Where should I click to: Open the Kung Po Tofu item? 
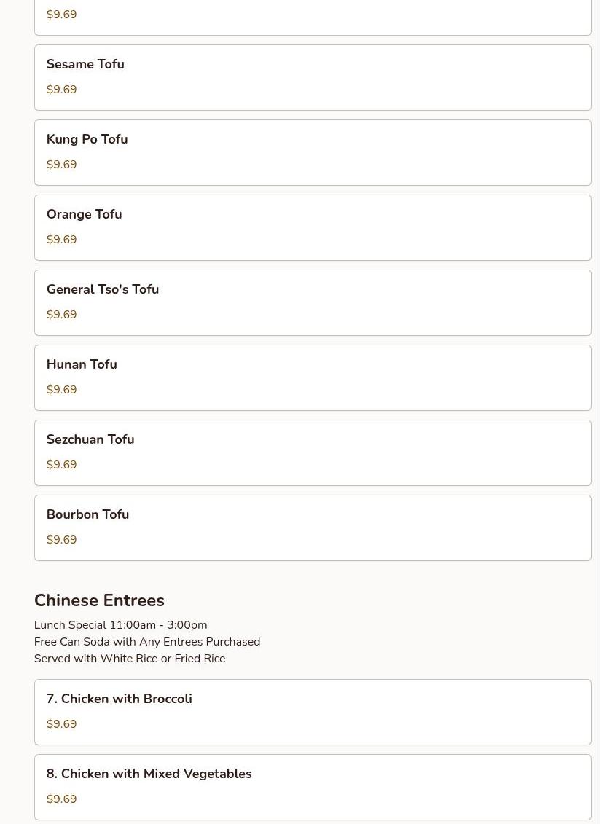coord(312,152)
